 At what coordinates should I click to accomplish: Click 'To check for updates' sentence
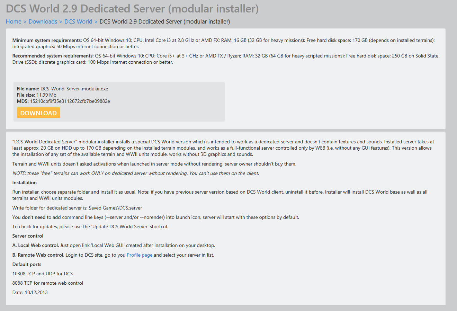coord(90,226)
